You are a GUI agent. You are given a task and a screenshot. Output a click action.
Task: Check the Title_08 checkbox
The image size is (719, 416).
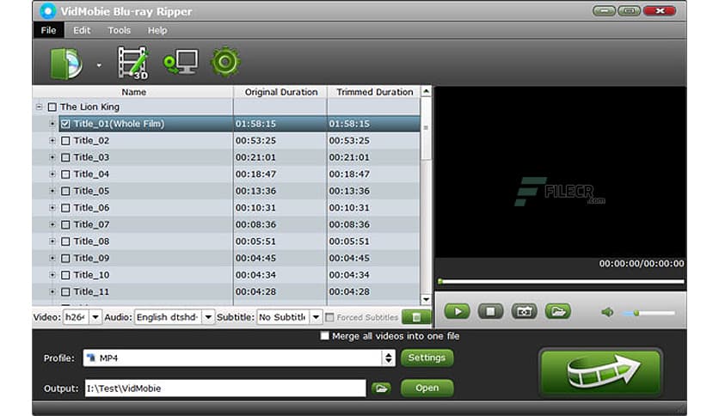click(65, 242)
